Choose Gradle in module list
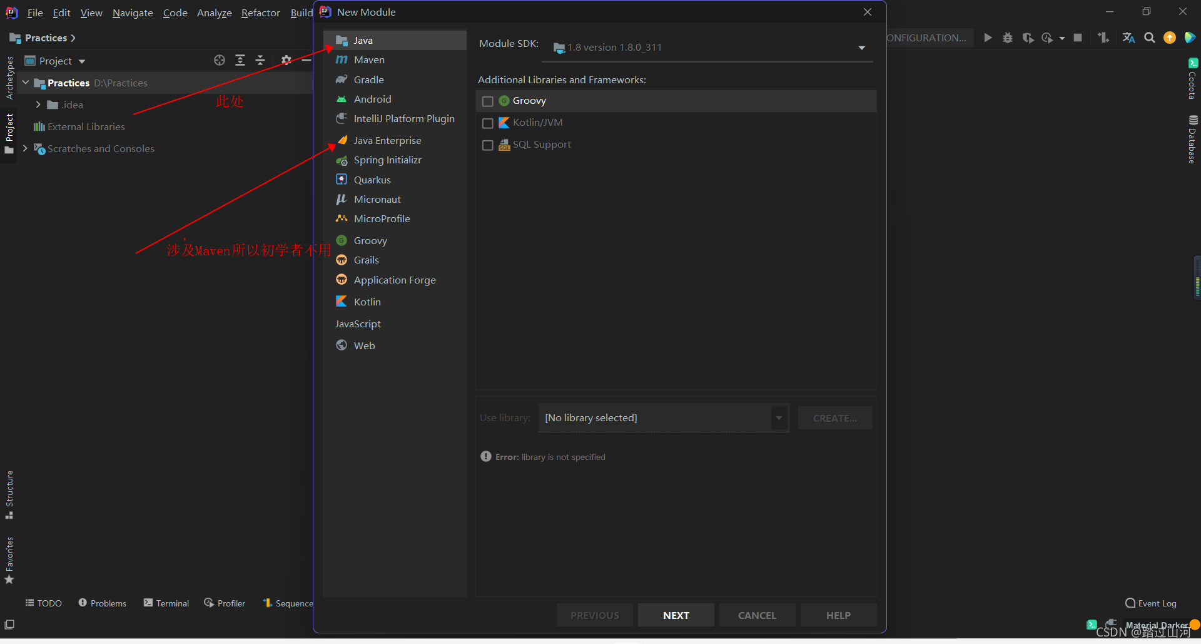 click(x=395, y=79)
